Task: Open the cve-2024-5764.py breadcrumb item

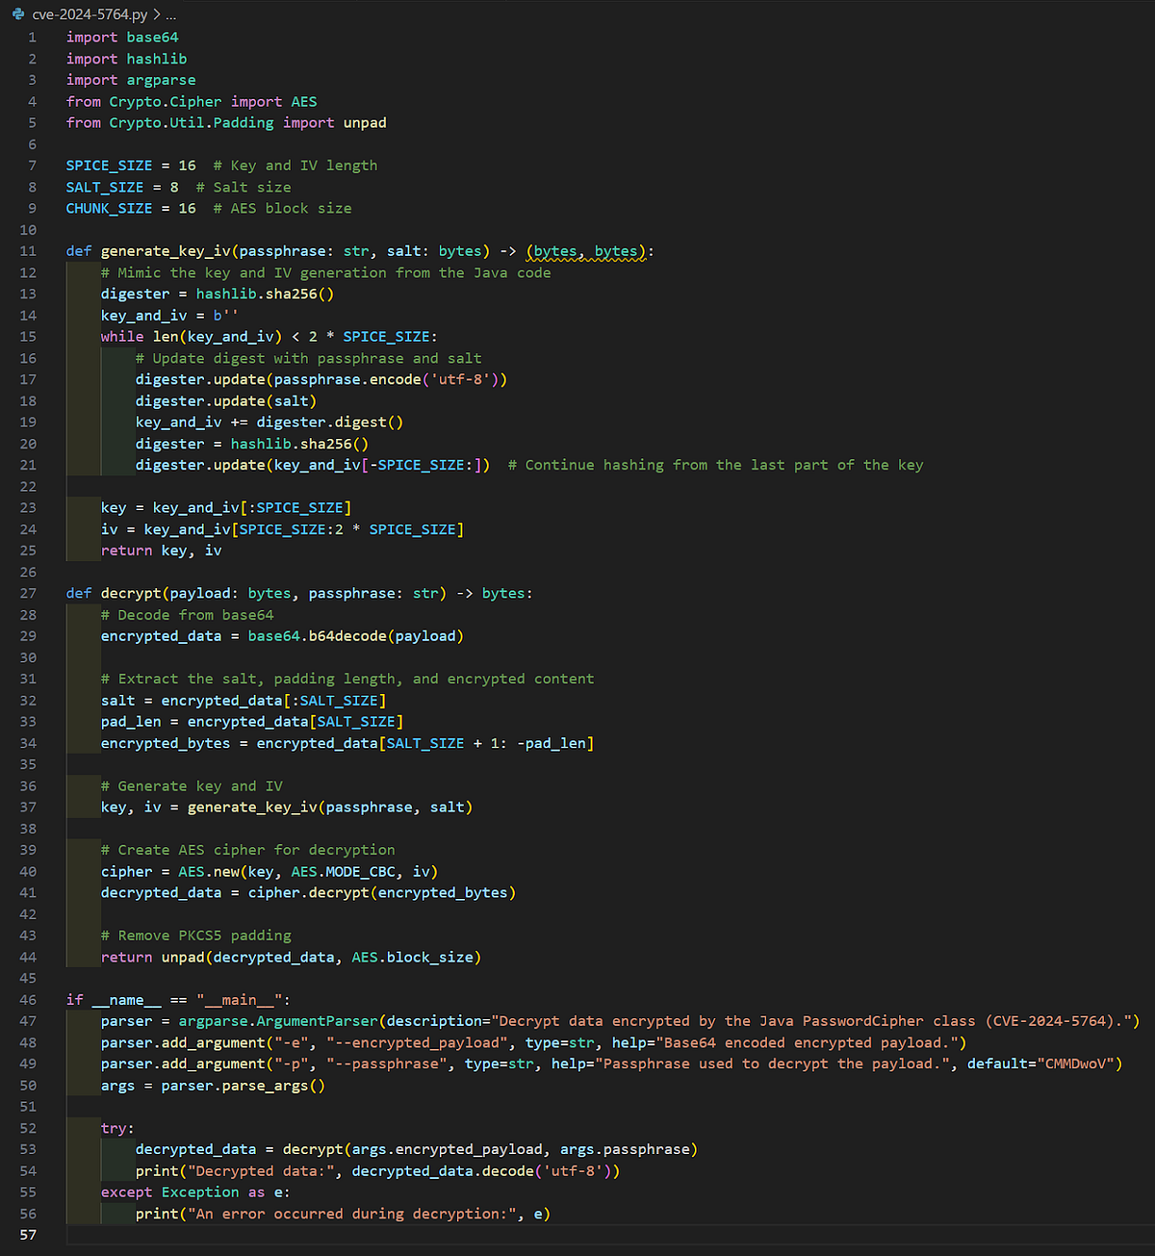Action: [x=90, y=14]
